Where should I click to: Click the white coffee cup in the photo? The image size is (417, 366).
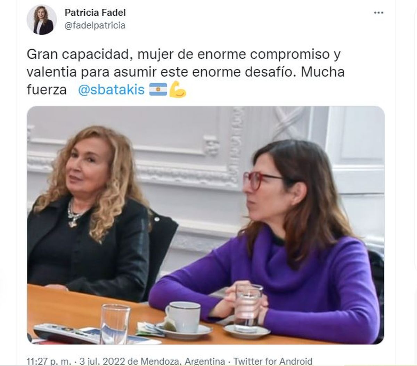183,317
